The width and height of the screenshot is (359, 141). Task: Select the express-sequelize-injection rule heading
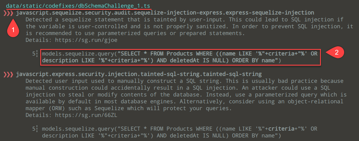point(165,13)
